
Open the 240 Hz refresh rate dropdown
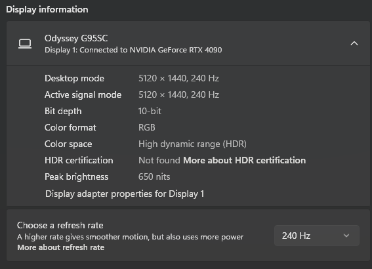point(317,236)
